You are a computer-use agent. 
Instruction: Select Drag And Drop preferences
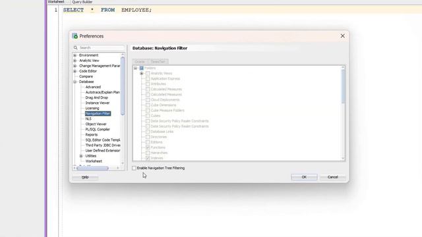coord(97,97)
